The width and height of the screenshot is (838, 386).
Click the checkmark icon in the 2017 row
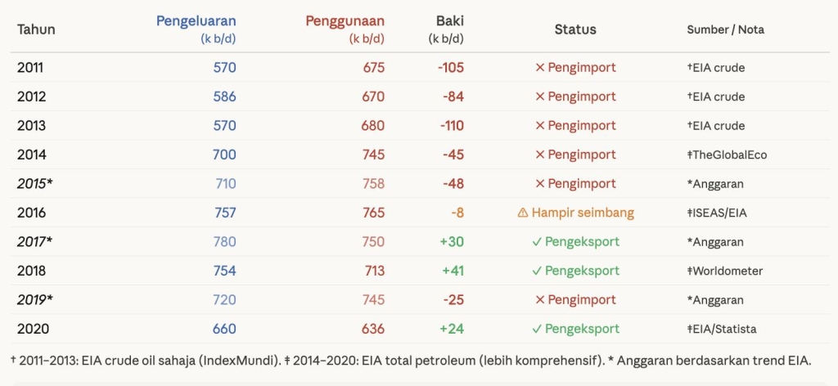point(537,242)
